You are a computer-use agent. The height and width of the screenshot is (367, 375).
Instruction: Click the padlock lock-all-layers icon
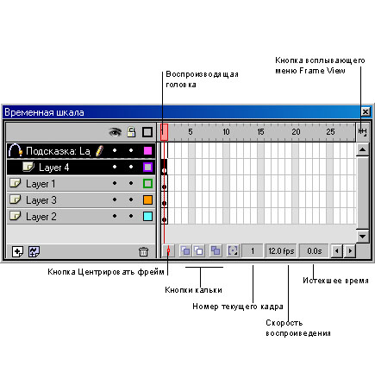click(131, 132)
